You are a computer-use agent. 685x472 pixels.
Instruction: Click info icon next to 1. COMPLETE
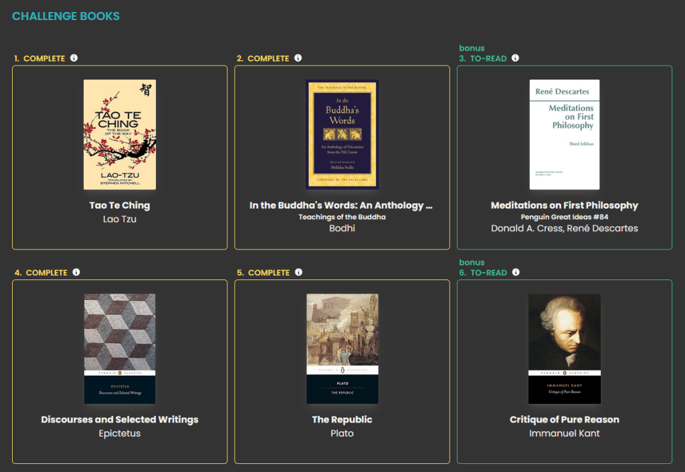[x=74, y=58]
